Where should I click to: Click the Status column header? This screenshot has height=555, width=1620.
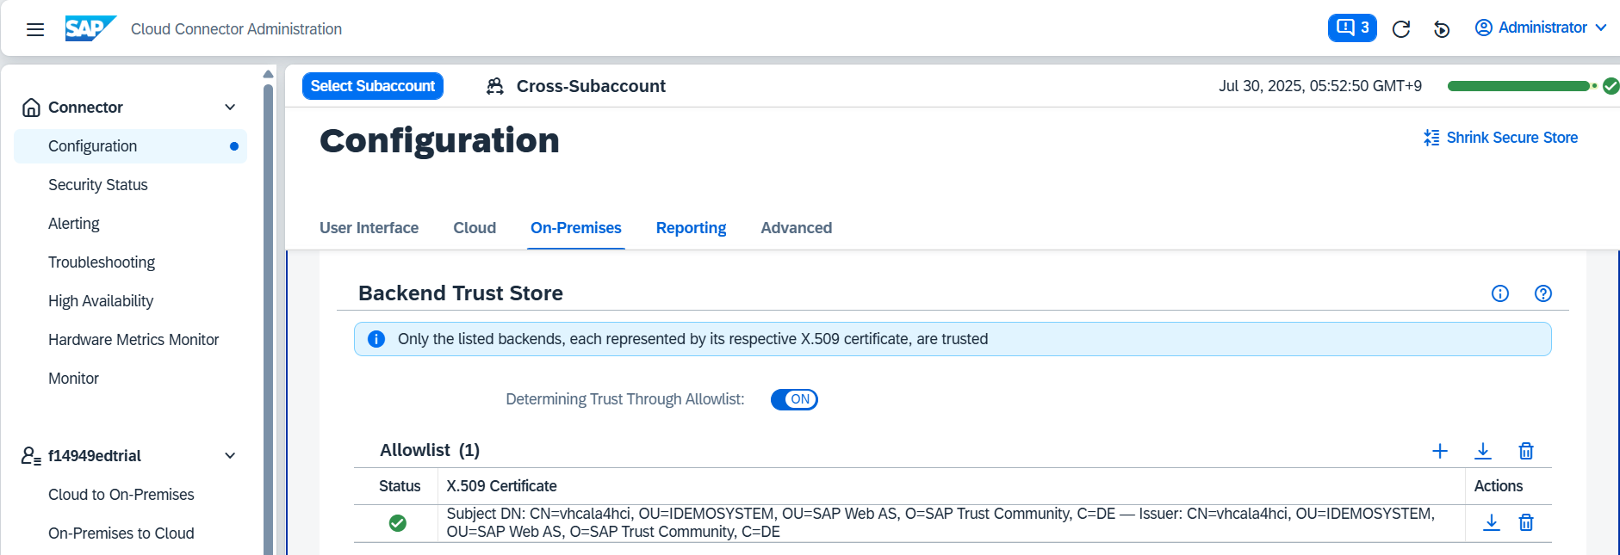[400, 486]
